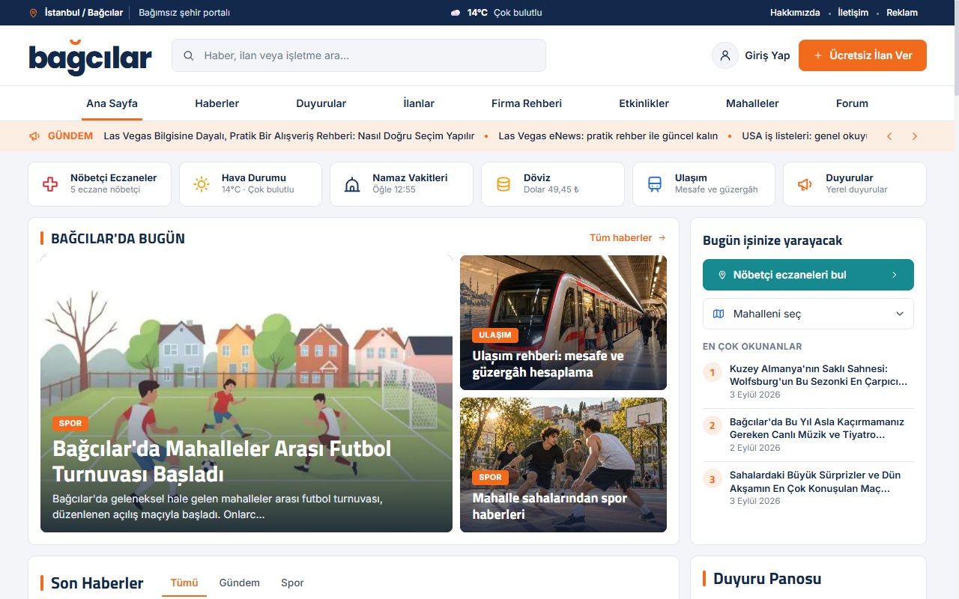Click the Ücretsiz İlan Ver button
This screenshot has height=599, width=959.
(862, 55)
